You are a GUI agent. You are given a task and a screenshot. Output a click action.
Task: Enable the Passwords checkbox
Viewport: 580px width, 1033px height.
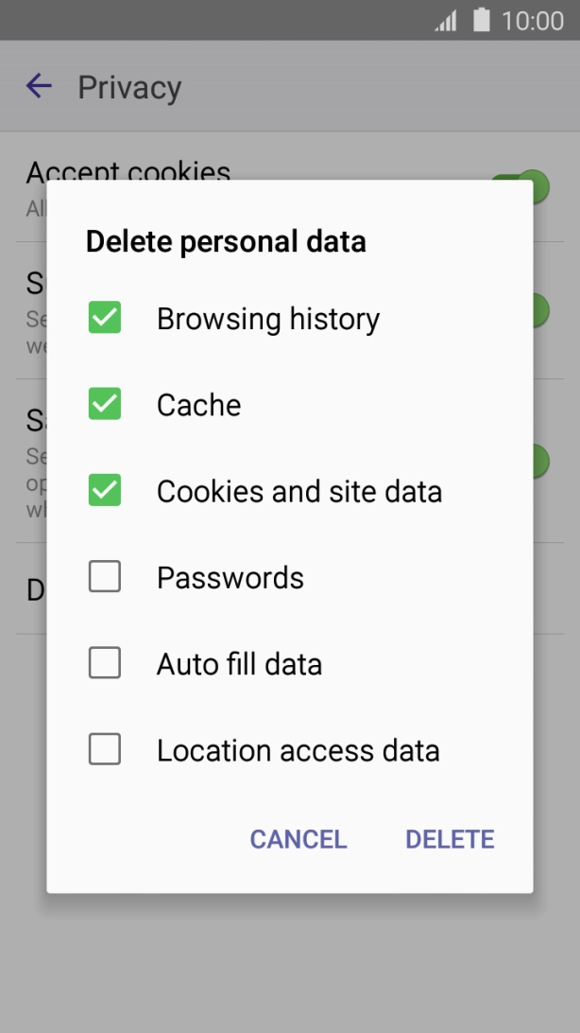coord(104,576)
